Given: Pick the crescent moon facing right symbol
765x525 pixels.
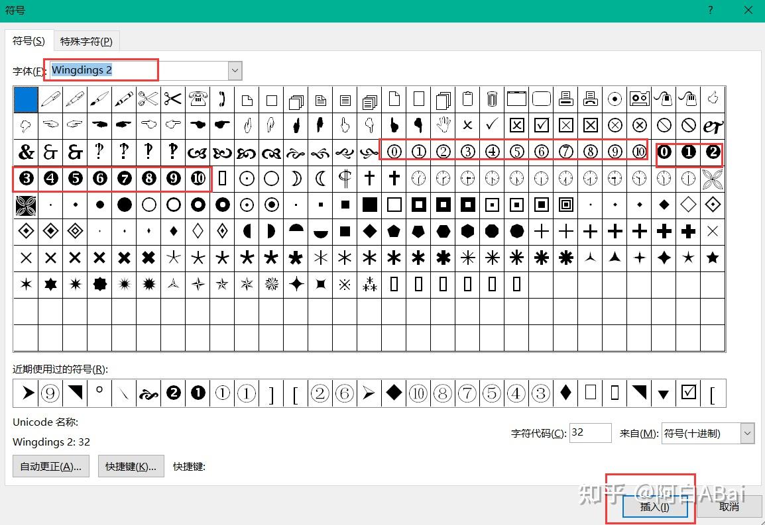Looking at the screenshot, I should click(x=296, y=178).
